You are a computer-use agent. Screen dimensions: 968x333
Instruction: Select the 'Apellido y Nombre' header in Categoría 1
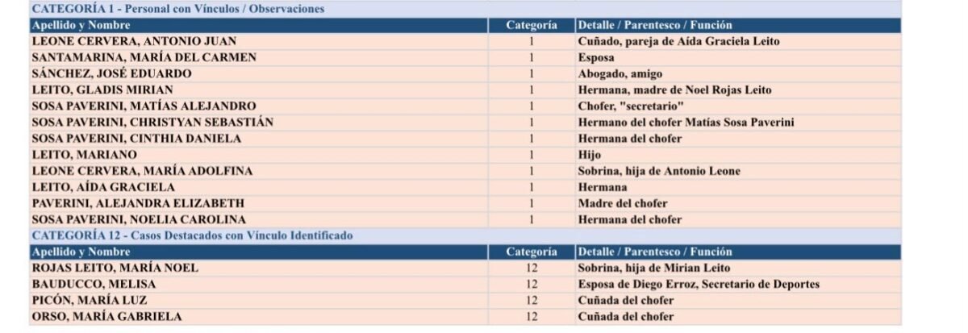pos(258,26)
